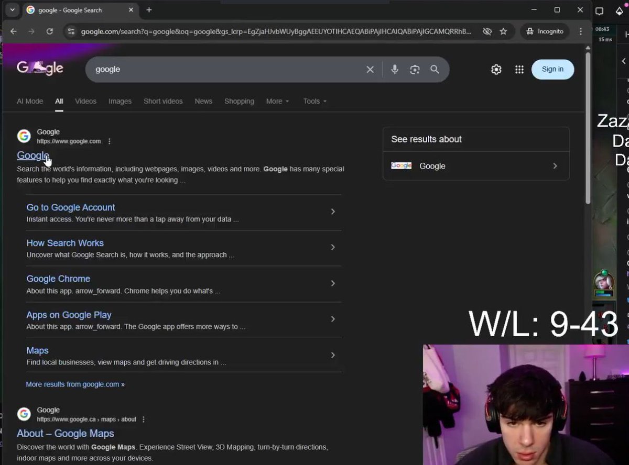Click the Sign in button
Viewport: 629px width, 465px height.
(x=552, y=69)
